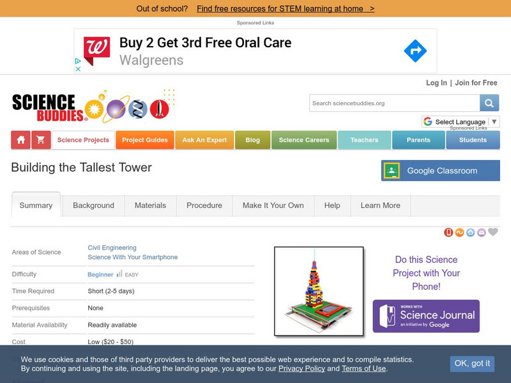
Task: Email this project via envelope icon
Action: click(x=482, y=232)
